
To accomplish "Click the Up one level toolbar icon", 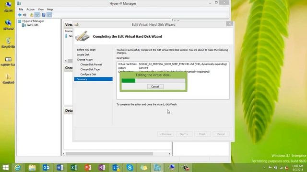I will pyautogui.click(x=32, y=15).
